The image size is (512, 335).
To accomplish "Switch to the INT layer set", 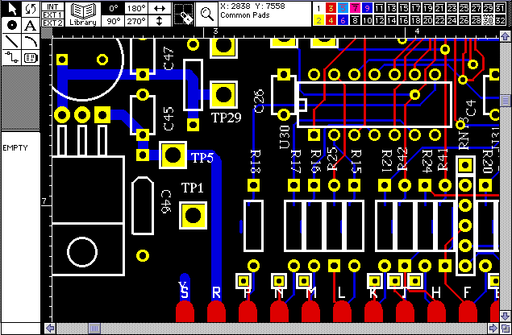I will pos(53,6).
